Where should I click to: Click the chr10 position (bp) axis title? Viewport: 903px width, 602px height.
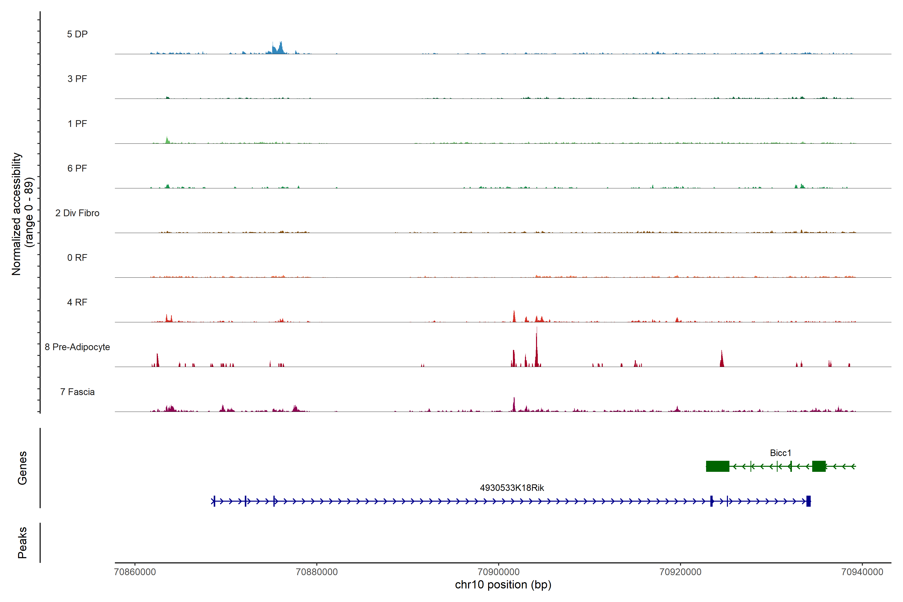coord(503,585)
